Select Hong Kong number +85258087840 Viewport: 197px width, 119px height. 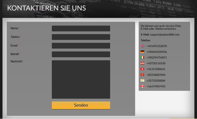pyautogui.click(x=156, y=75)
